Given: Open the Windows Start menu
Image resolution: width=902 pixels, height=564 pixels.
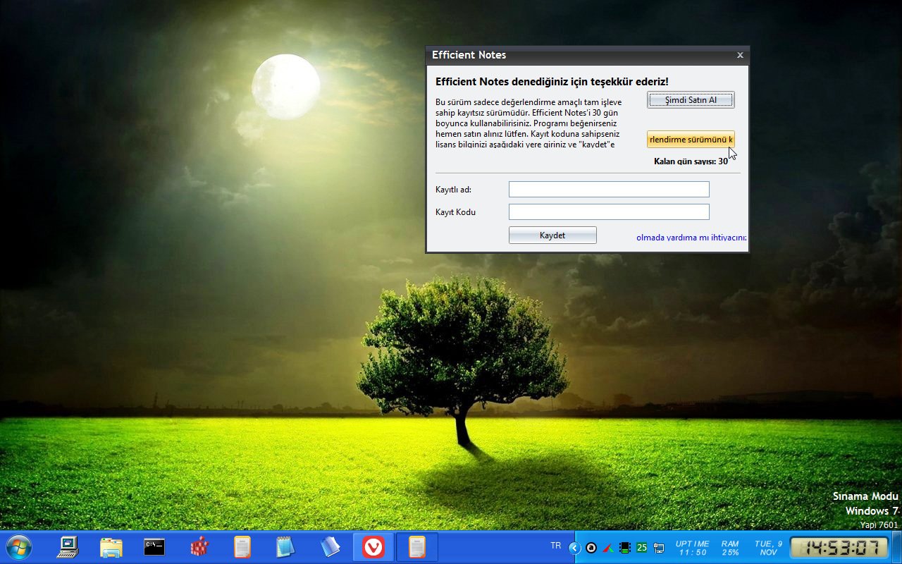Looking at the screenshot, I should [x=18, y=547].
